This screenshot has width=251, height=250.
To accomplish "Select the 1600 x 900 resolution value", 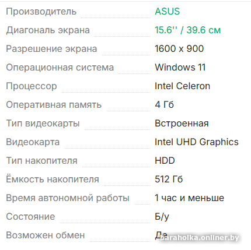I will click(179, 48).
